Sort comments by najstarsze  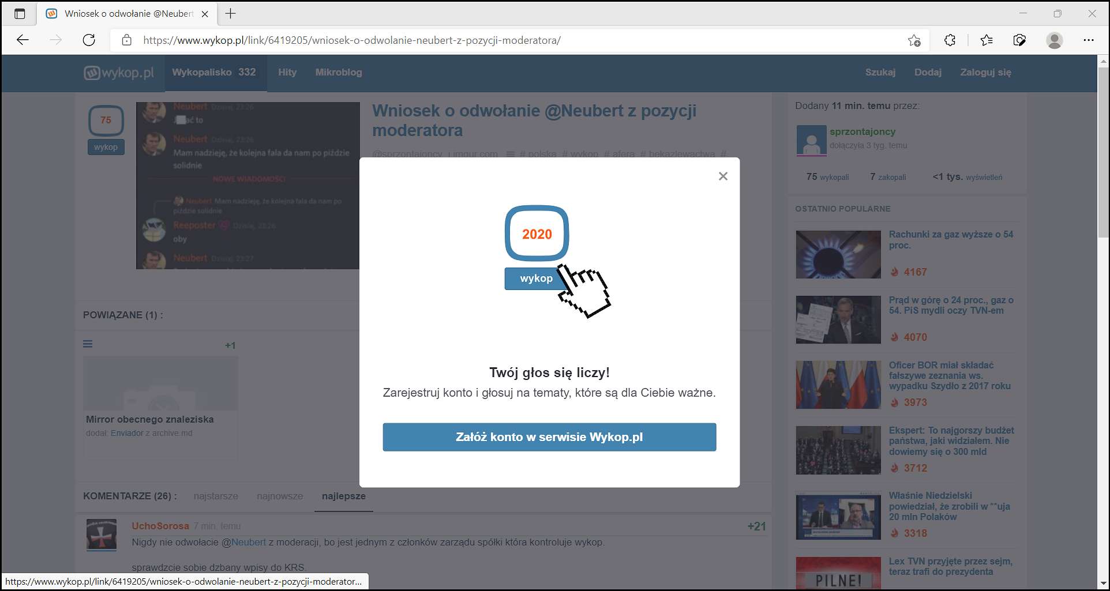pos(216,496)
